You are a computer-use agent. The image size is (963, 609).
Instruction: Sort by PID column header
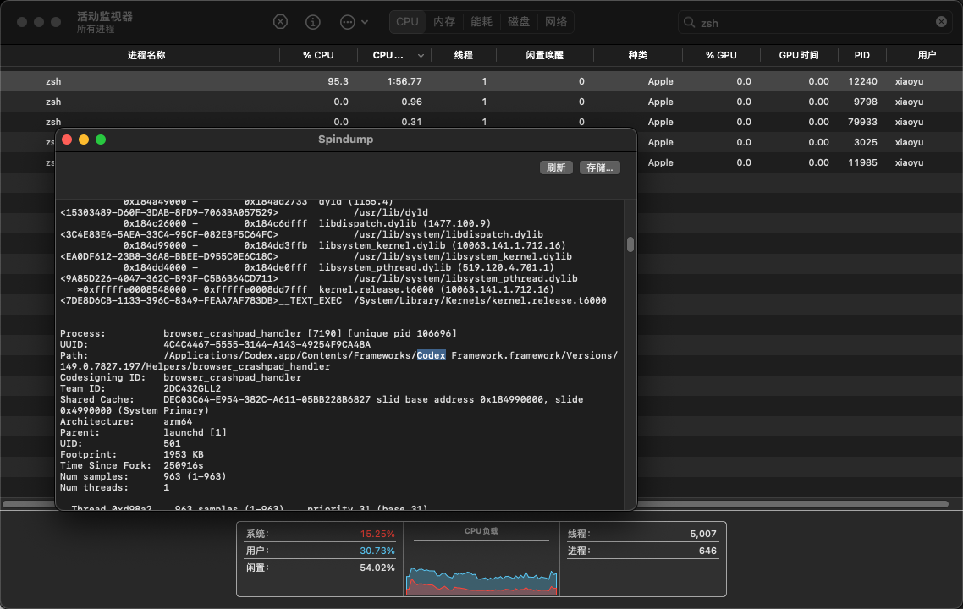click(861, 55)
